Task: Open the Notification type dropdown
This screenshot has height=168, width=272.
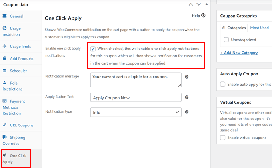Action: point(136,112)
